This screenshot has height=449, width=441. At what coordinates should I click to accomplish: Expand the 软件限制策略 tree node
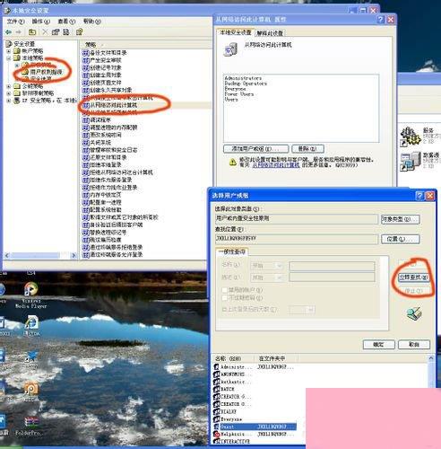(x=9, y=93)
